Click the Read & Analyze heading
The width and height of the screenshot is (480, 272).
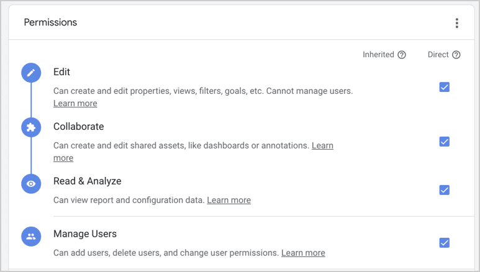click(88, 181)
